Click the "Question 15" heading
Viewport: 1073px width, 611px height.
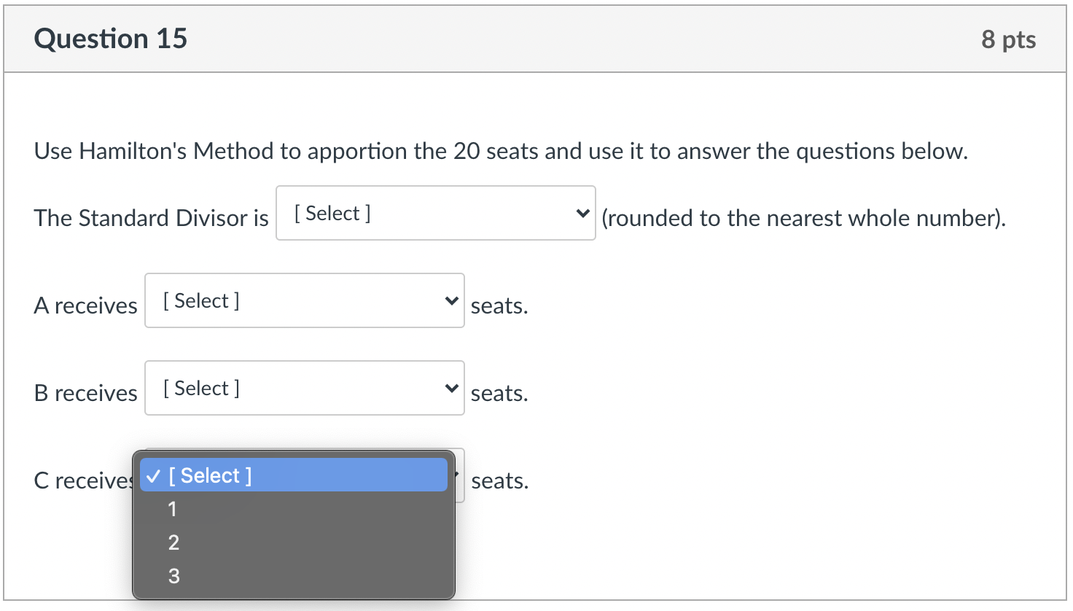coord(111,39)
